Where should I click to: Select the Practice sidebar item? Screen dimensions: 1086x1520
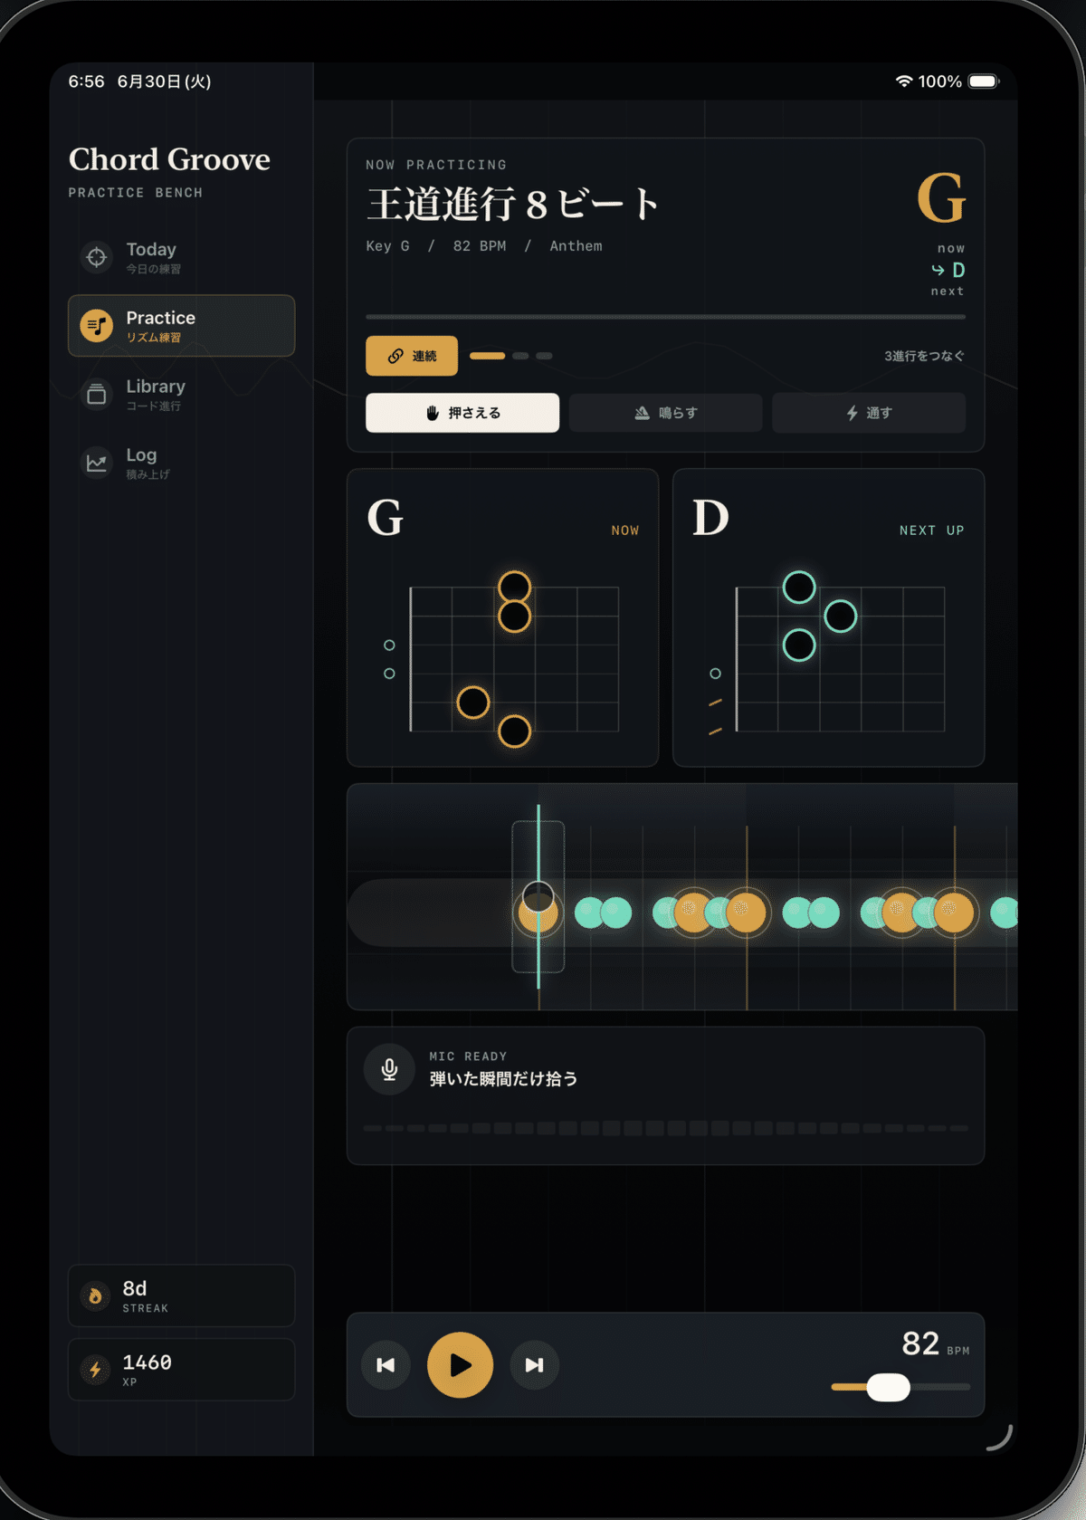[181, 326]
